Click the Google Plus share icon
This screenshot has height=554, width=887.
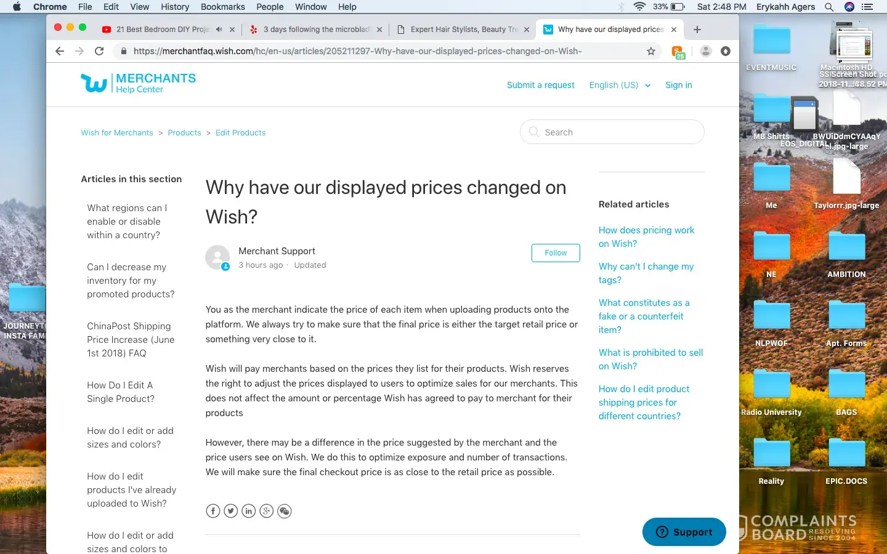[267, 511]
